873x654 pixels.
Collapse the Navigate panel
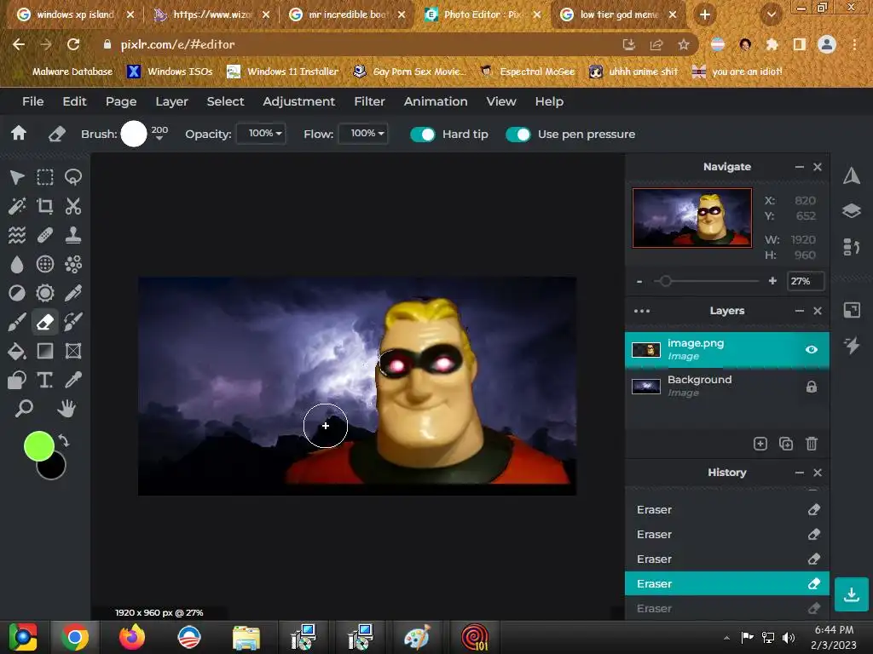tap(800, 167)
